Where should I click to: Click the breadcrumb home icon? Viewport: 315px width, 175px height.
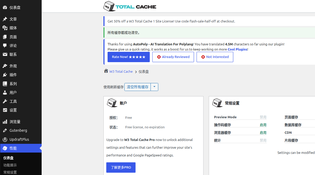tap(106, 71)
